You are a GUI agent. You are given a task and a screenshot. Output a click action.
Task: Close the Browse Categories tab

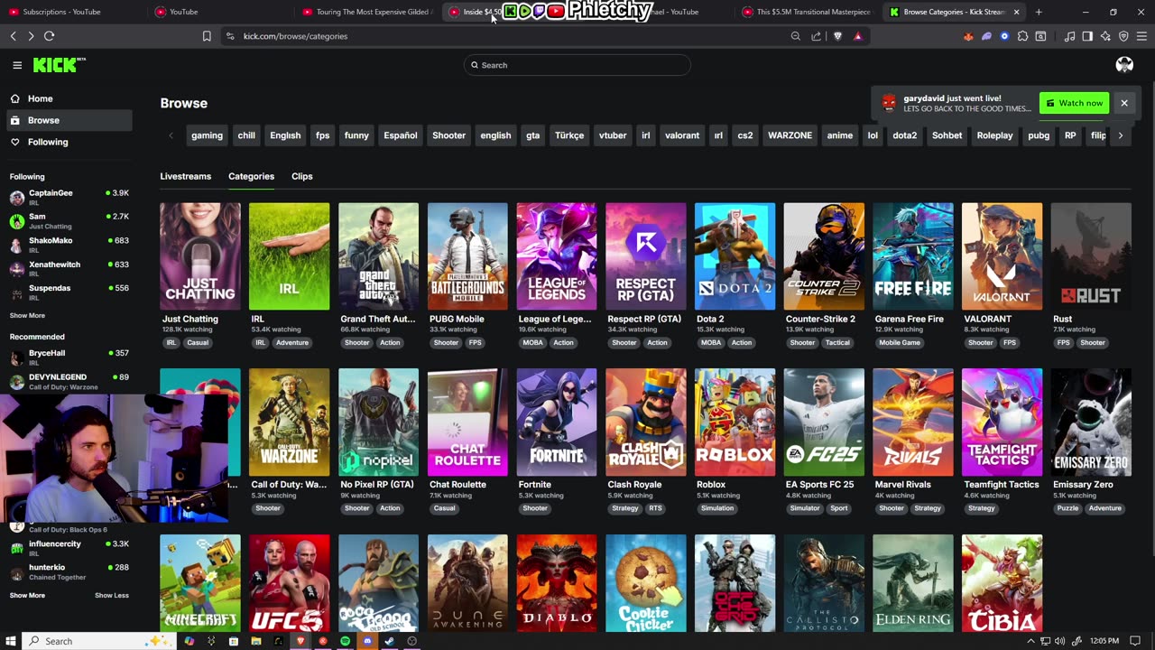tap(1016, 12)
